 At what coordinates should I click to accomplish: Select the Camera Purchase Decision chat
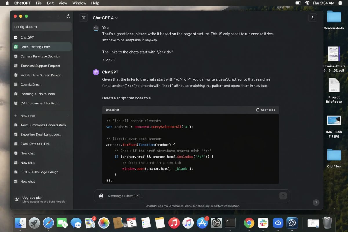(x=40, y=56)
